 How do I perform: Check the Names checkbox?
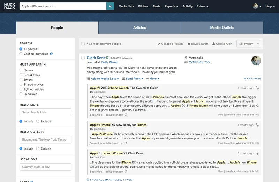21,70
